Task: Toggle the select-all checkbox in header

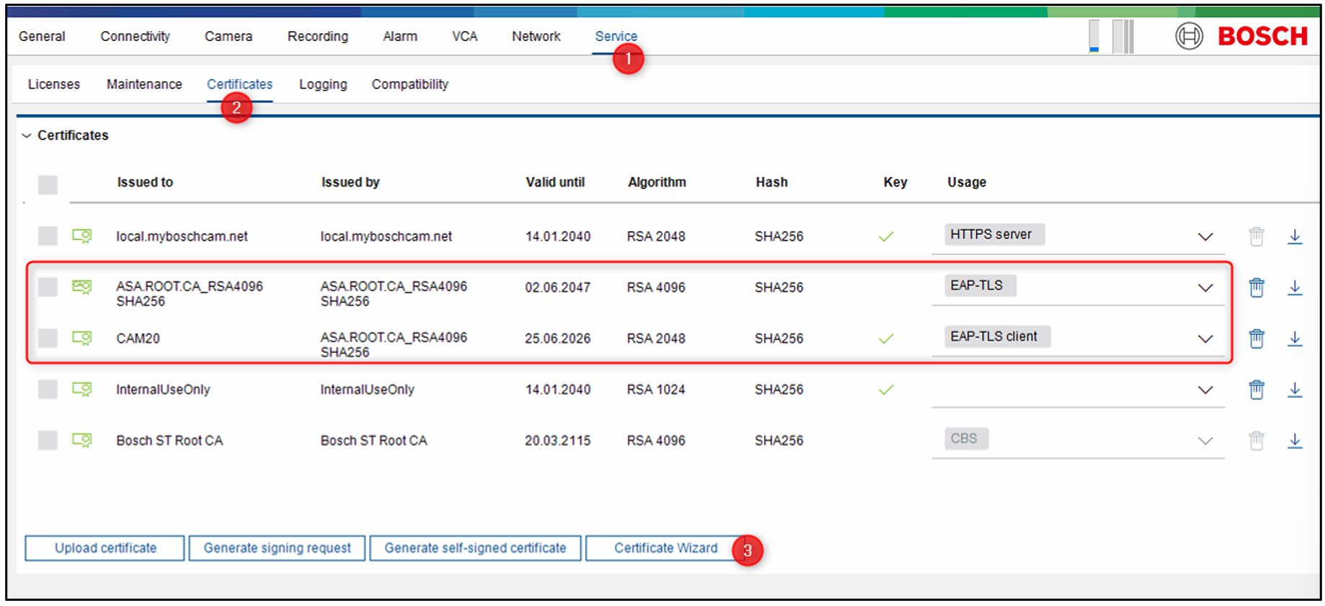Action: pos(48,184)
